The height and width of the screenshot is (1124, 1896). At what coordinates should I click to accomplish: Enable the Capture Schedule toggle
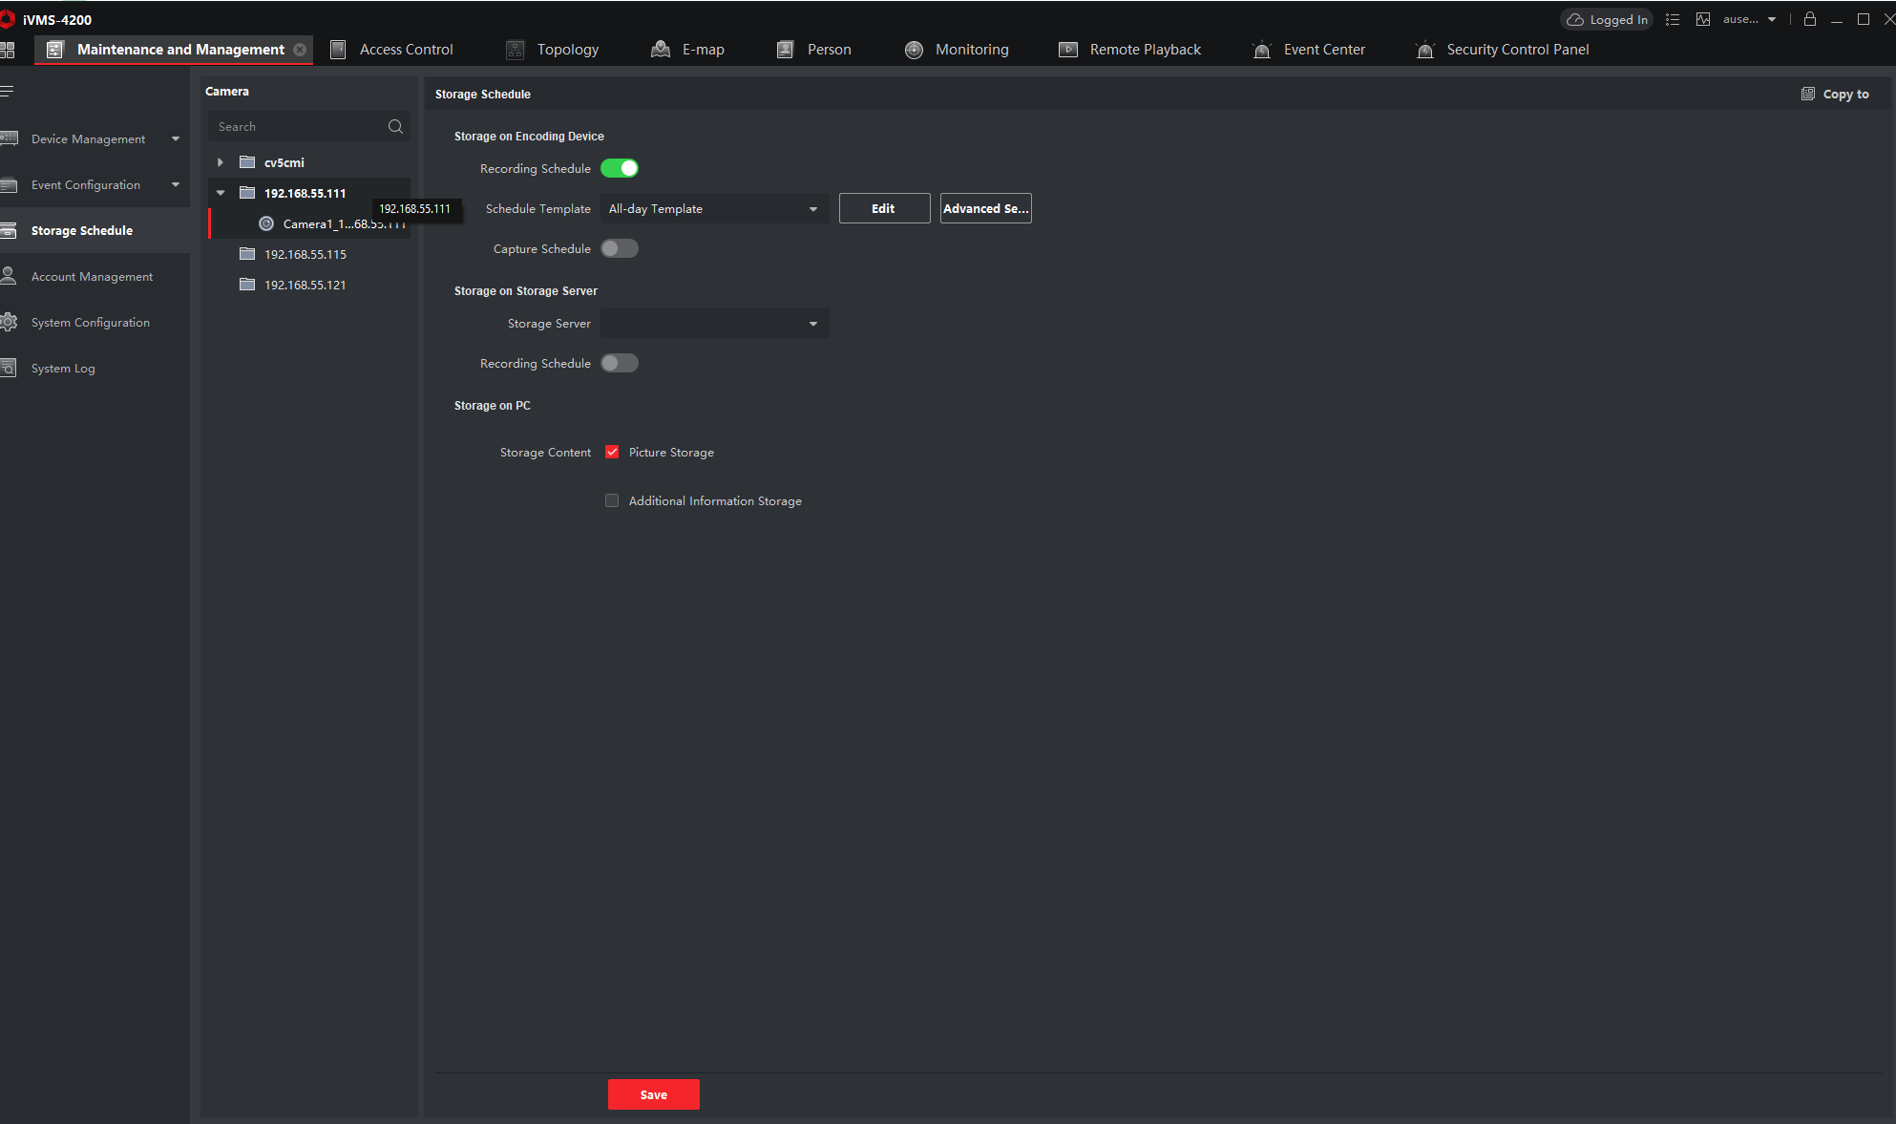pyautogui.click(x=620, y=248)
